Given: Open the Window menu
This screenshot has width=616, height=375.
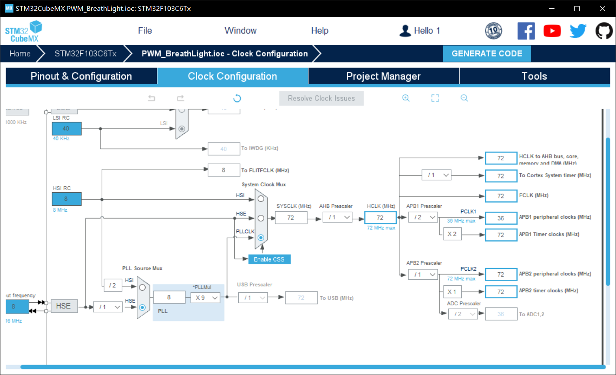Looking at the screenshot, I should (x=240, y=31).
